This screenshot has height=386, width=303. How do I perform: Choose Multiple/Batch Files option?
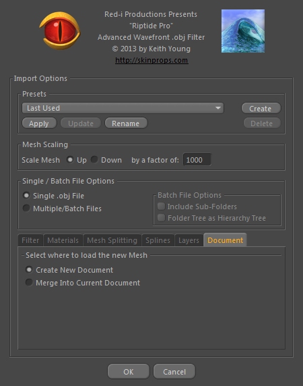[26, 209]
